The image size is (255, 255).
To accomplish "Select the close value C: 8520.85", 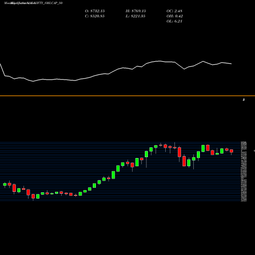I will (x=95, y=16).
